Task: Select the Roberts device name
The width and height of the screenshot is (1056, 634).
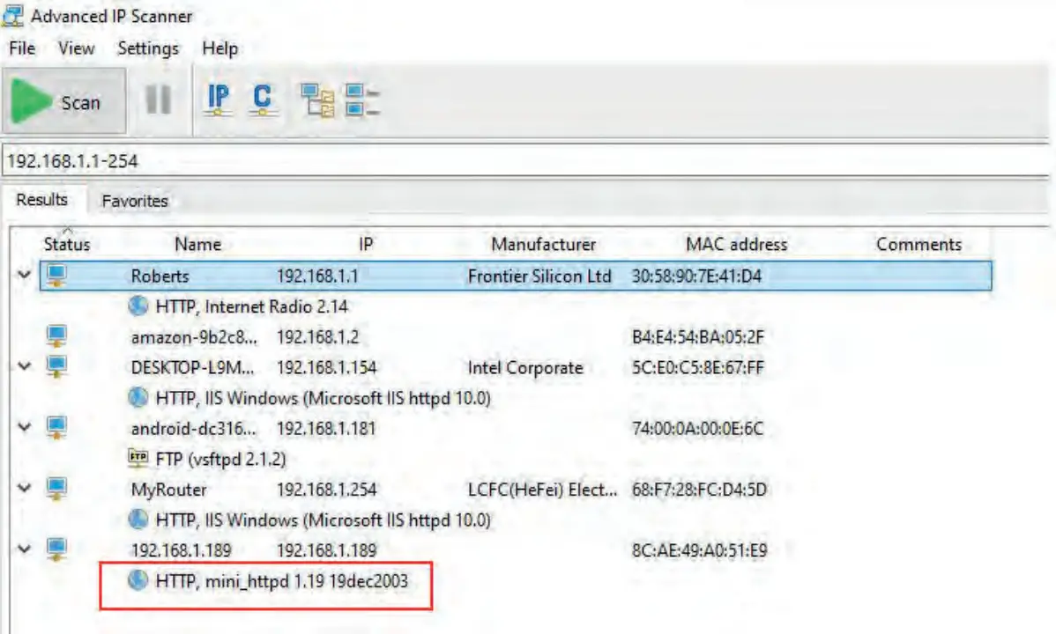Action: tap(160, 276)
